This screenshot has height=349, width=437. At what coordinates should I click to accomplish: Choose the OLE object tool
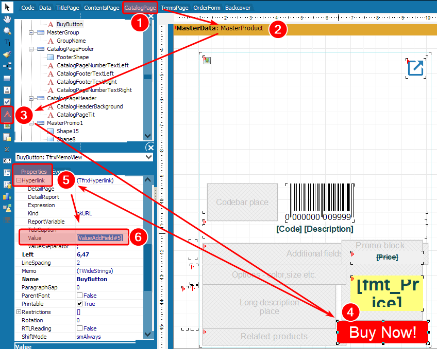click(x=7, y=161)
